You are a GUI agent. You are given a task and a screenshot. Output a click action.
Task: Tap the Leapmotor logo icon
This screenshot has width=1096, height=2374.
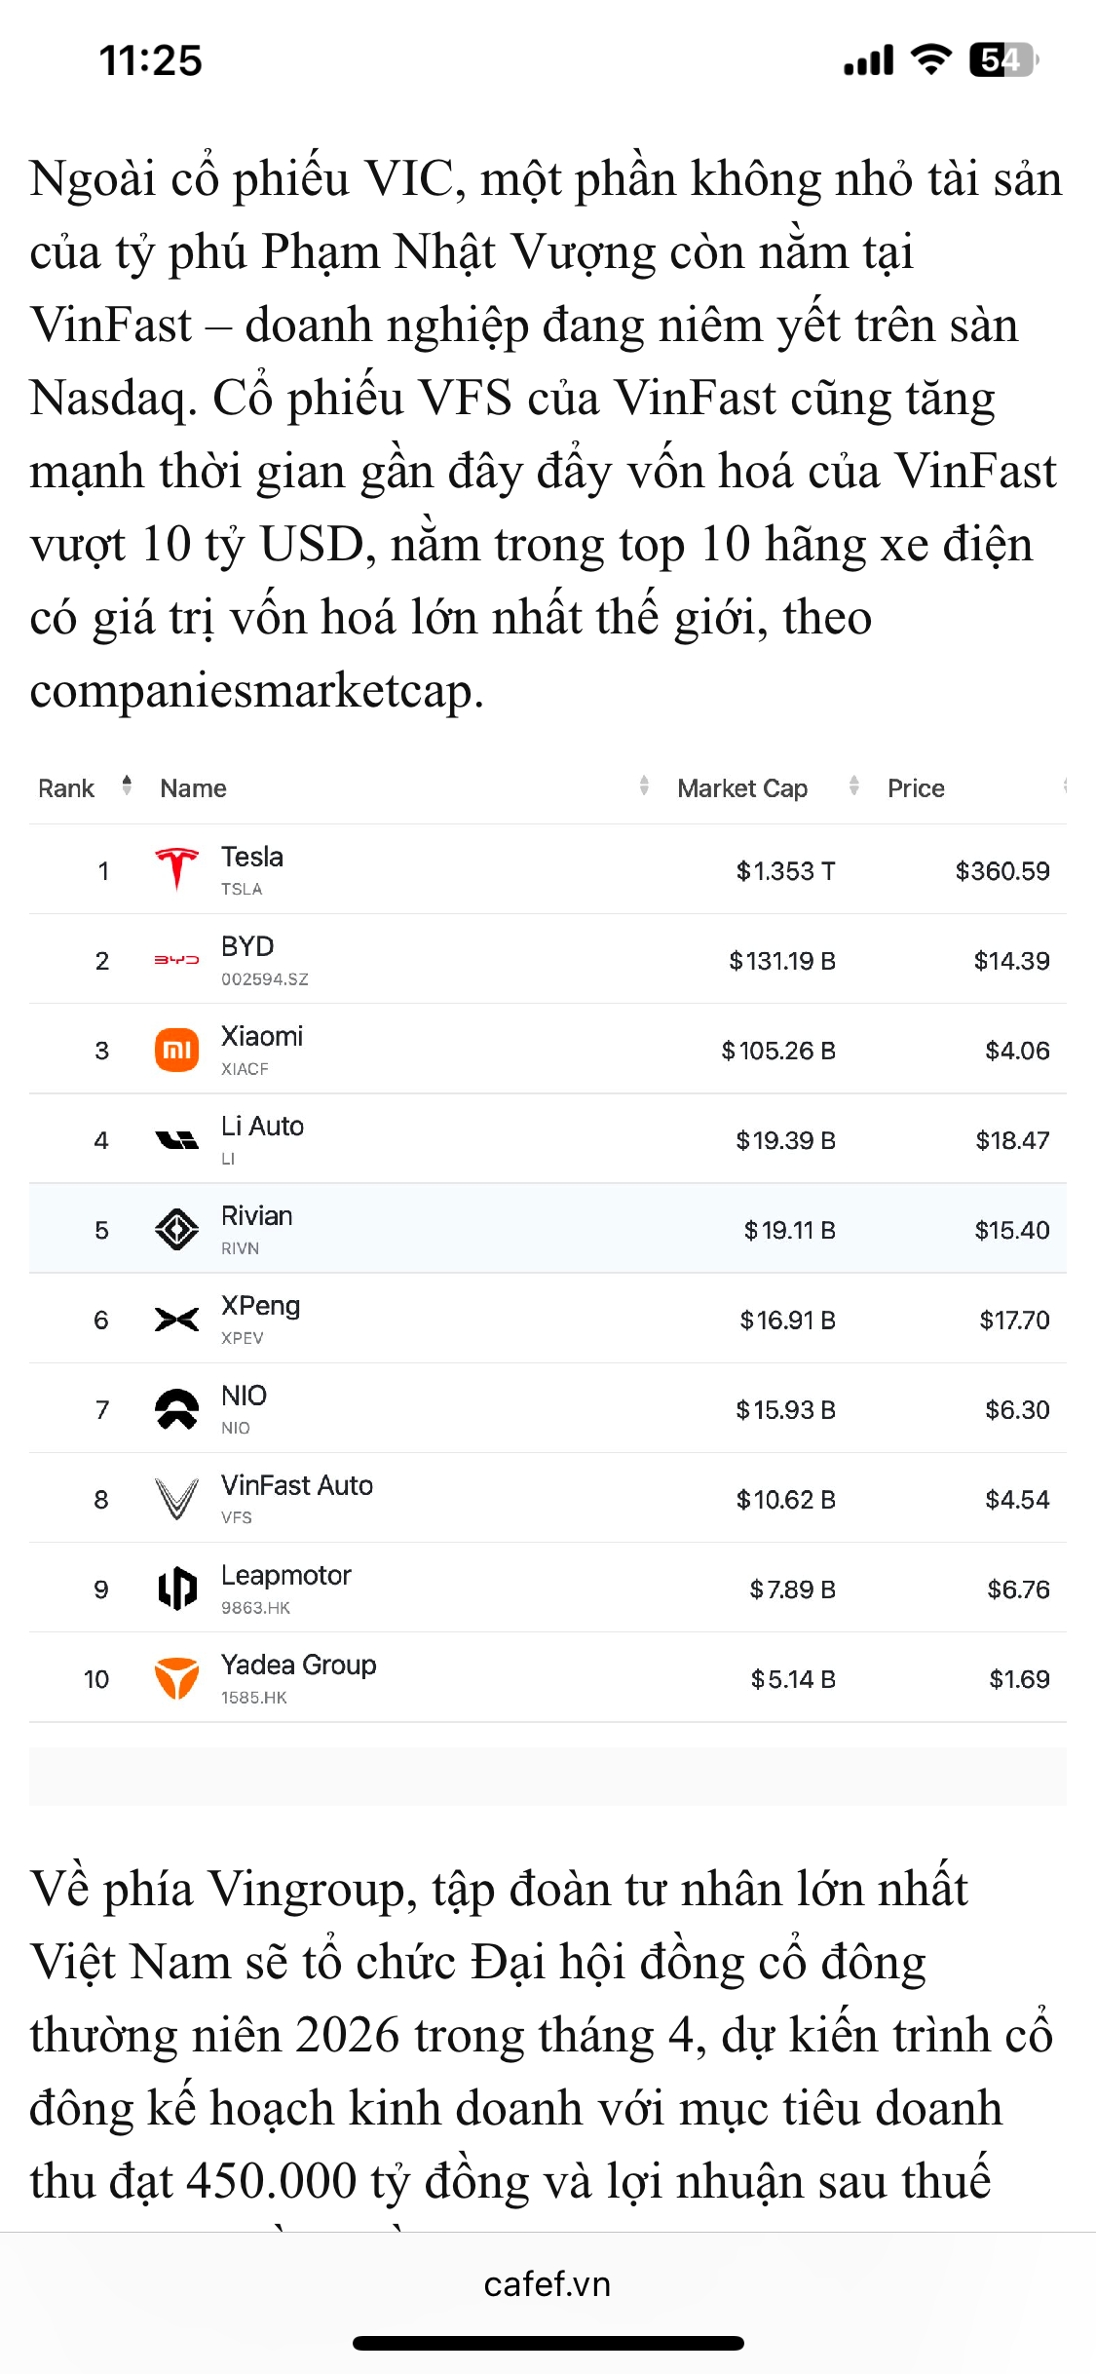[176, 1589]
